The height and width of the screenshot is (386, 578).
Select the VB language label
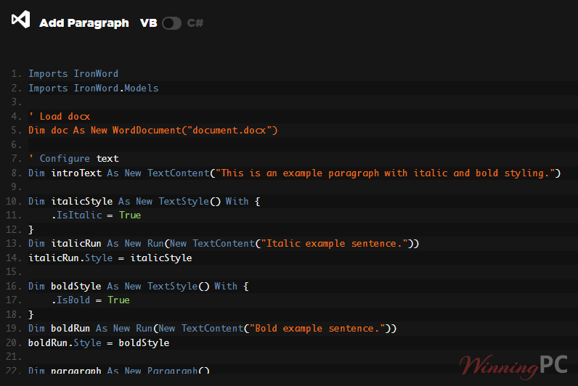point(149,23)
